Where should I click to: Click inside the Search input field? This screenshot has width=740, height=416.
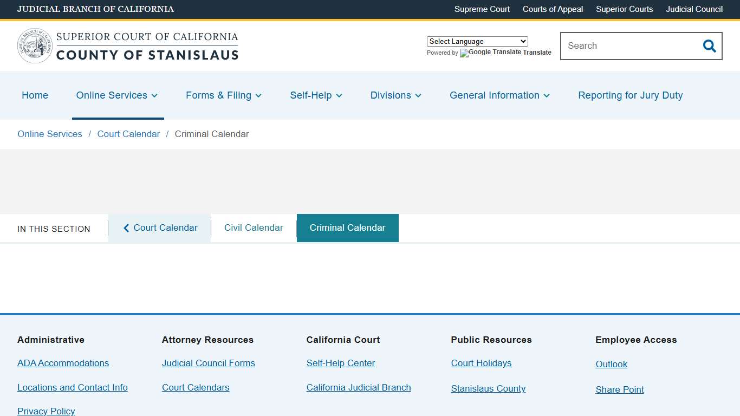pos(623,46)
